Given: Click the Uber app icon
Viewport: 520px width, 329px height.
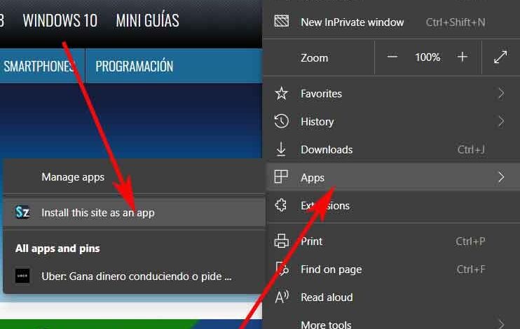Looking at the screenshot, I should (x=22, y=276).
